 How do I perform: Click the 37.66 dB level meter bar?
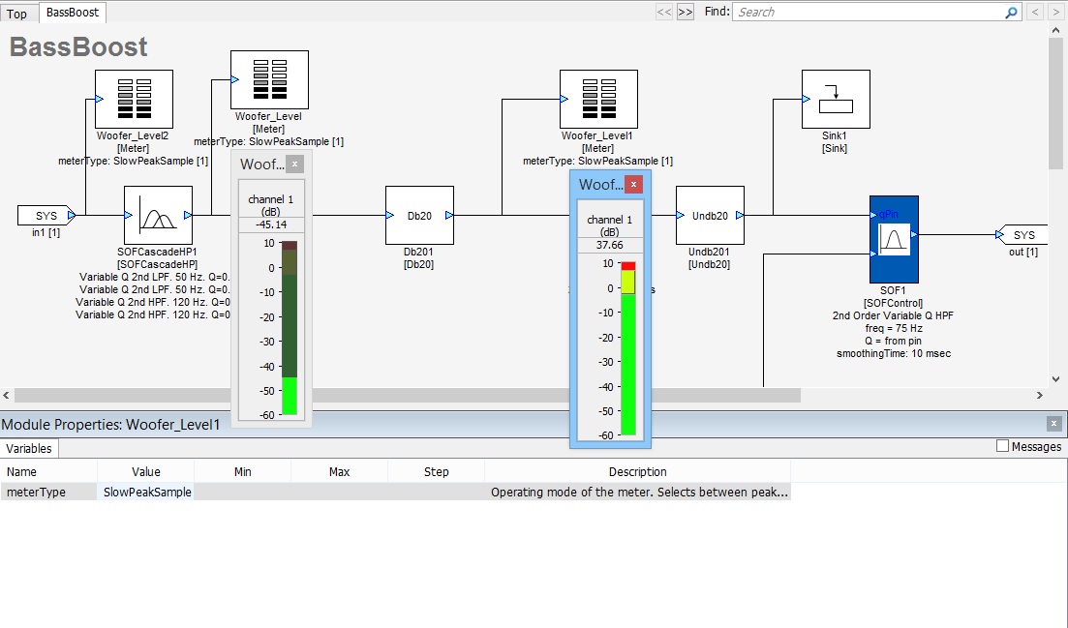[628, 348]
